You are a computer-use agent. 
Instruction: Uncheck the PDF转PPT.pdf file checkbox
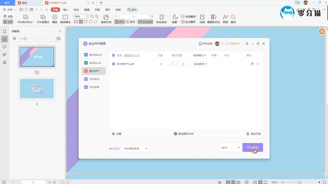114,64
